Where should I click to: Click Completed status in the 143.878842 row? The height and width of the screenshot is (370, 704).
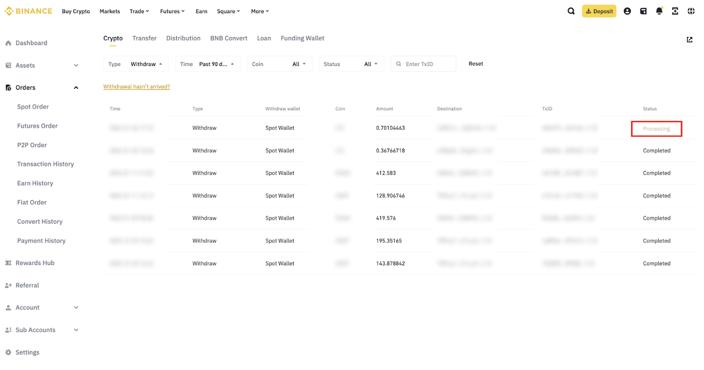pos(656,264)
